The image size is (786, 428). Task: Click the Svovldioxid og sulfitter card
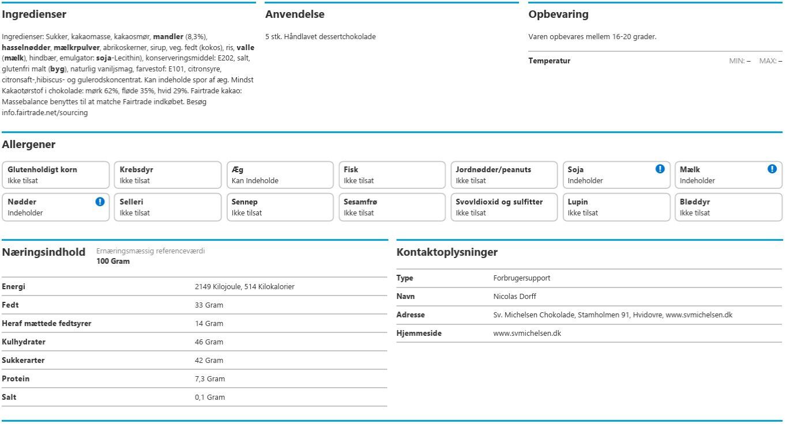[x=503, y=207]
